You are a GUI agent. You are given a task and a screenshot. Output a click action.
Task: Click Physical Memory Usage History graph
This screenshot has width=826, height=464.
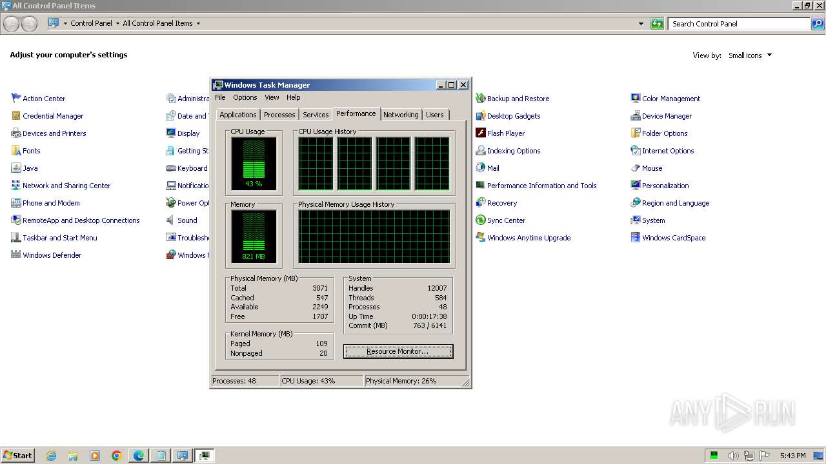[x=374, y=237]
